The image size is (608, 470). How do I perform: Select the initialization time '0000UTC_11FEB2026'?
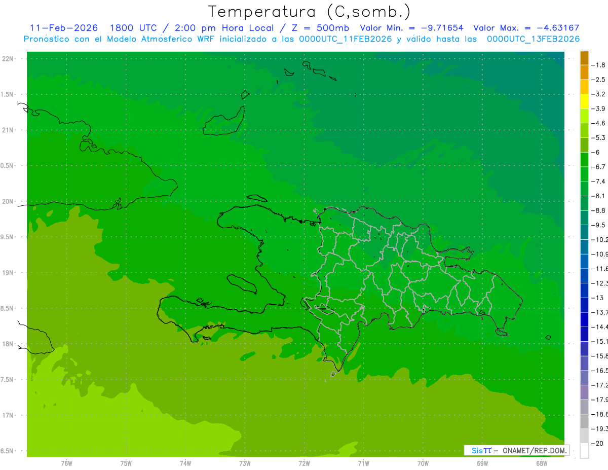click(x=345, y=39)
